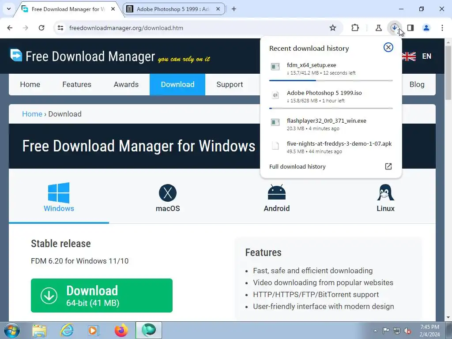Click the Adobe Photoshop 5 1999.iso file icon
Screen dimensions: 452x339
point(275,95)
